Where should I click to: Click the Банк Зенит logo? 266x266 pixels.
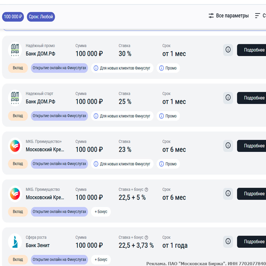(15, 242)
